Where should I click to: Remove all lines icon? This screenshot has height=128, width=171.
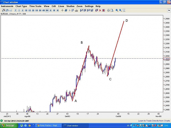click(104, 10)
